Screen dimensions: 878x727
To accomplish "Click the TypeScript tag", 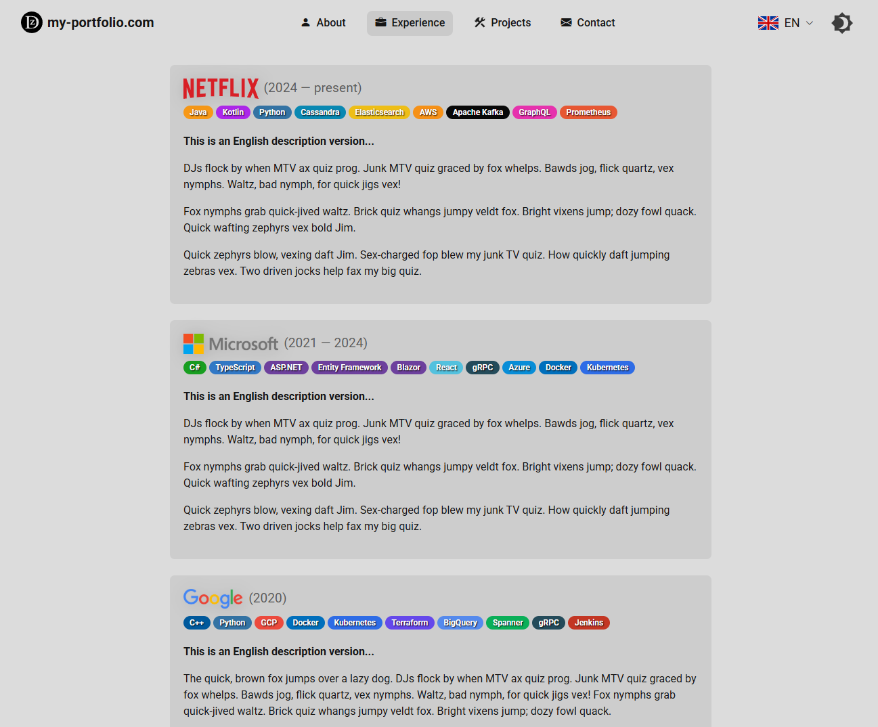I will pos(235,368).
